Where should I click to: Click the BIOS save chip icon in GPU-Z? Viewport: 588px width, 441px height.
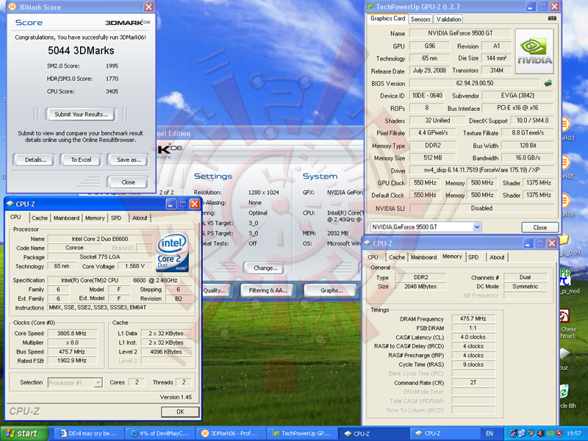(x=548, y=83)
